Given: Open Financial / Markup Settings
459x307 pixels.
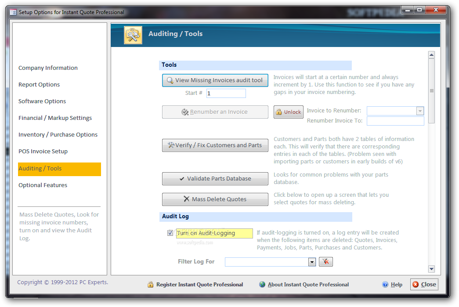Looking at the screenshot, I should (x=55, y=118).
